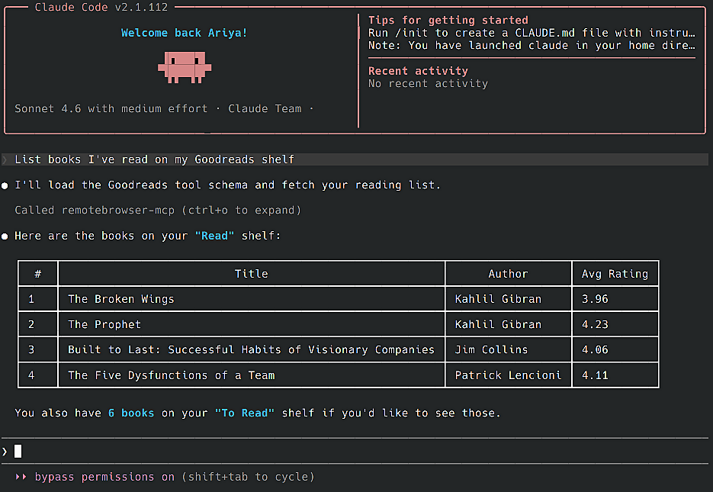
Task: Click the bullet beside the Goodreads tool message
Action: [x=6, y=185]
